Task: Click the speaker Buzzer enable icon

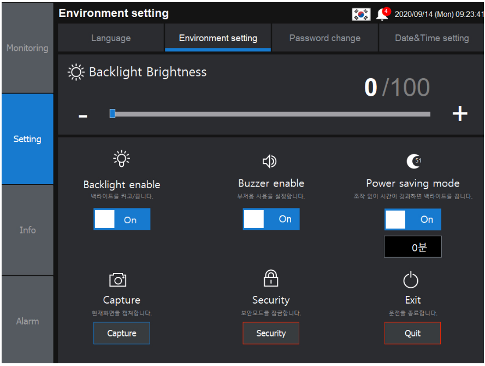Action: [x=270, y=161]
